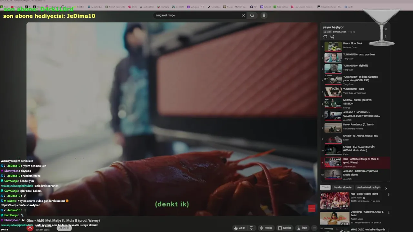Open 'riria | Boiler Room: Tokyo' video thumbnail
This screenshot has width=413, height=232.
(x=335, y=200)
